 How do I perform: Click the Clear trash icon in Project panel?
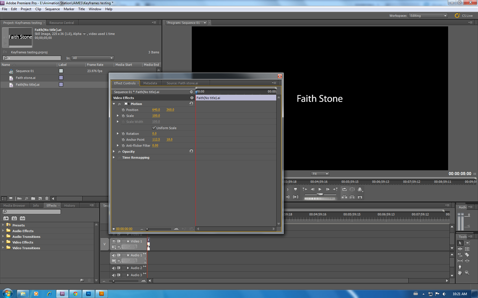click(x=47, y=199)
